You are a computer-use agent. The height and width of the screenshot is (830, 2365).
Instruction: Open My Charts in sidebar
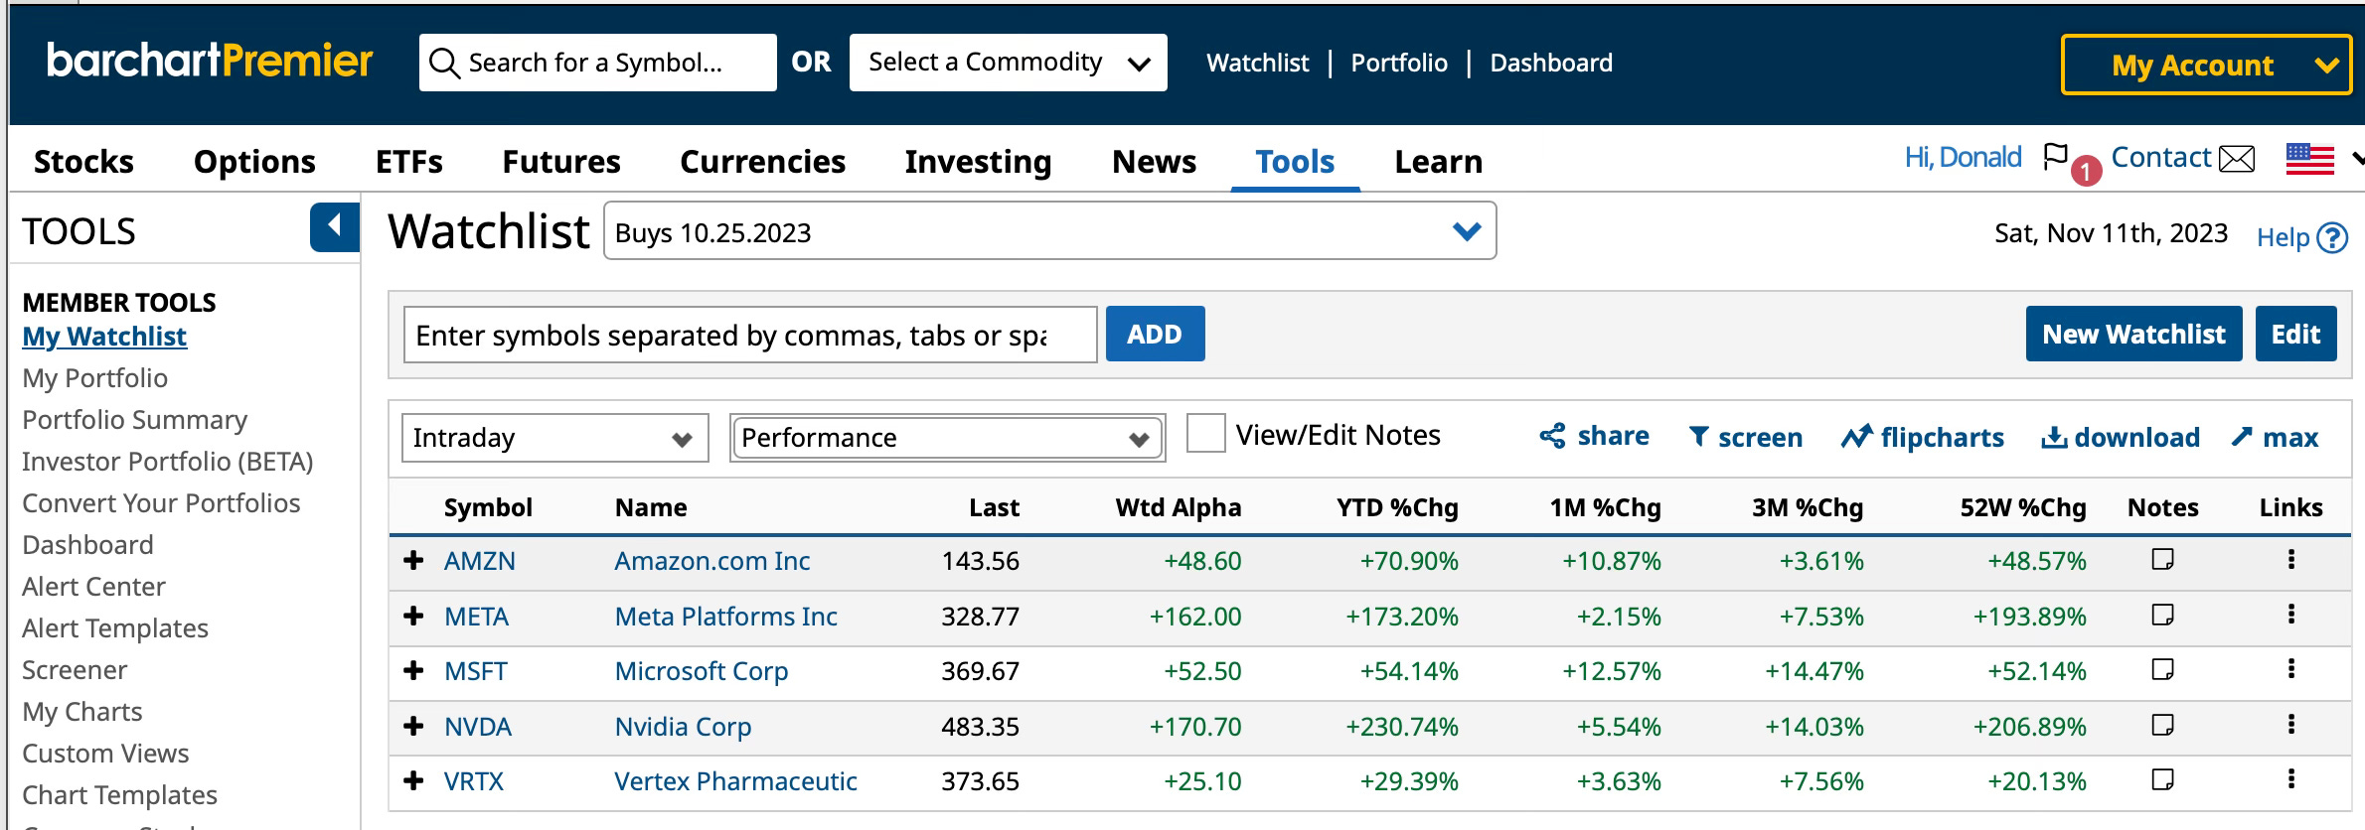pyautogui.click(x=82, y=711)
